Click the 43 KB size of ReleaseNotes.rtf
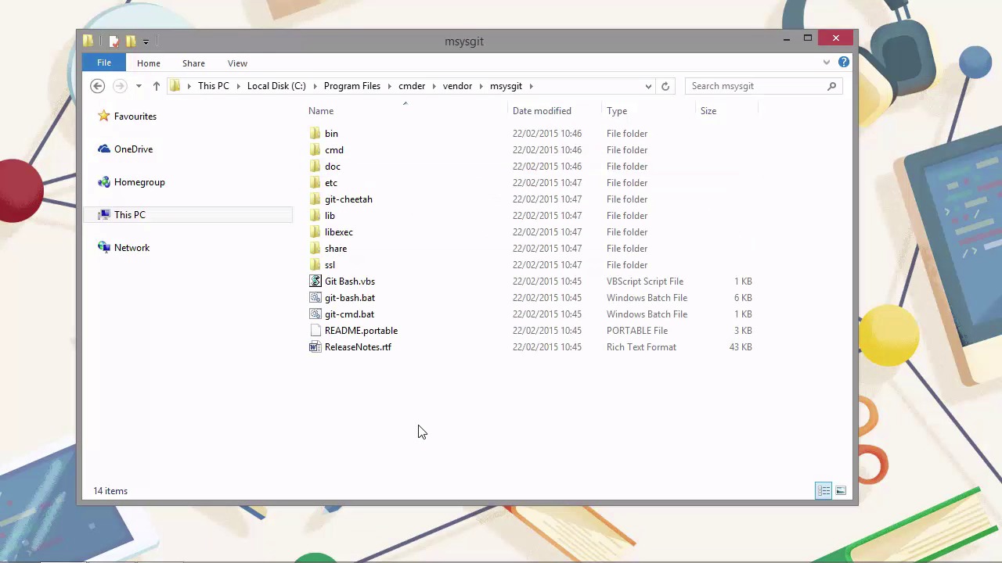Image resolution: width=1002 pixels, height=563 pixels. coord(741,347)
